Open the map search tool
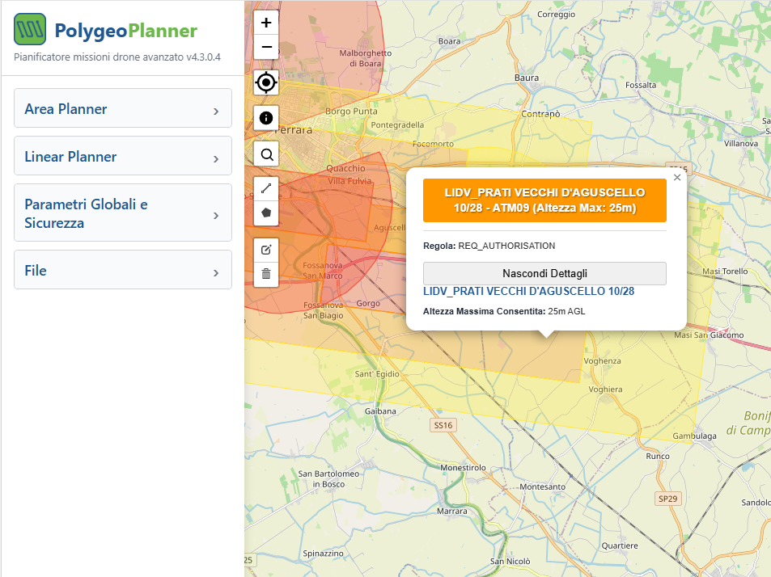Viewport: 771px width, 577px height. (x=266, y=154)
